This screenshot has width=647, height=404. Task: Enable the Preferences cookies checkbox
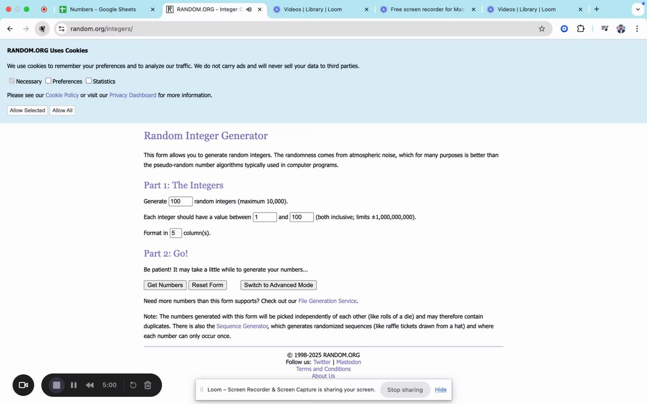tap(49, 81)
